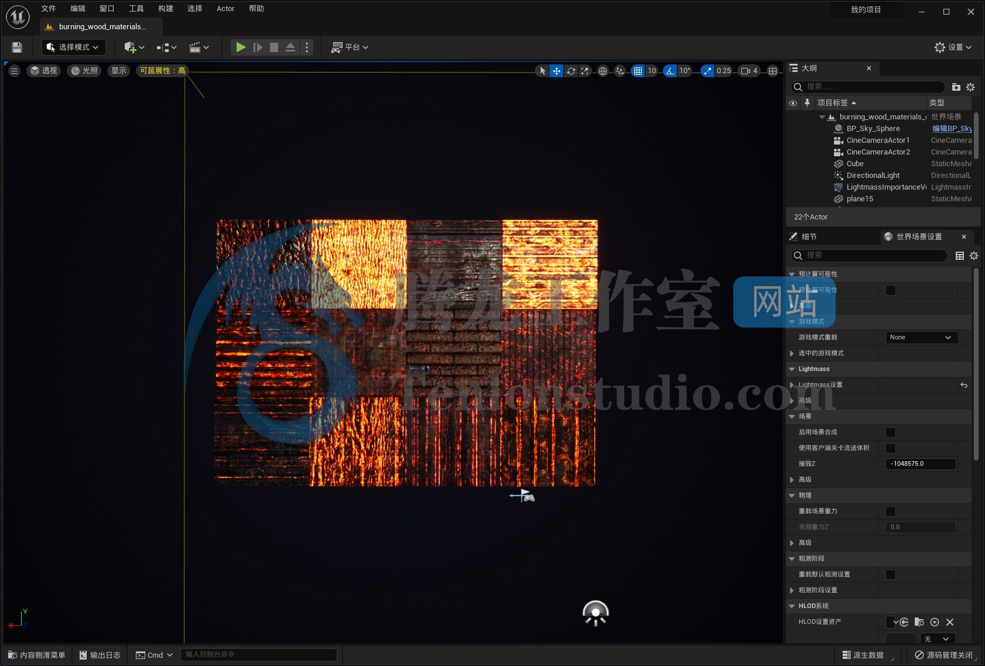Screen dimensions: 985x666
Task: Save the current level with the disk icon
Action: pos(17,47)
